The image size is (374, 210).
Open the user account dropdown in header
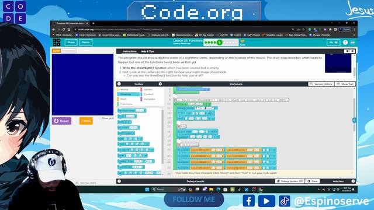click(x=333, y=43)
